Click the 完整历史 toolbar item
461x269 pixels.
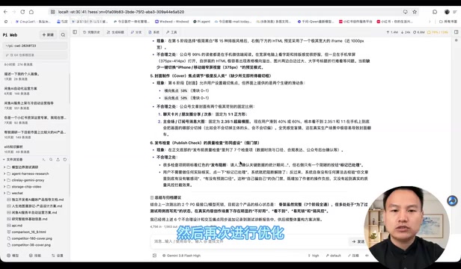[91, 32]
